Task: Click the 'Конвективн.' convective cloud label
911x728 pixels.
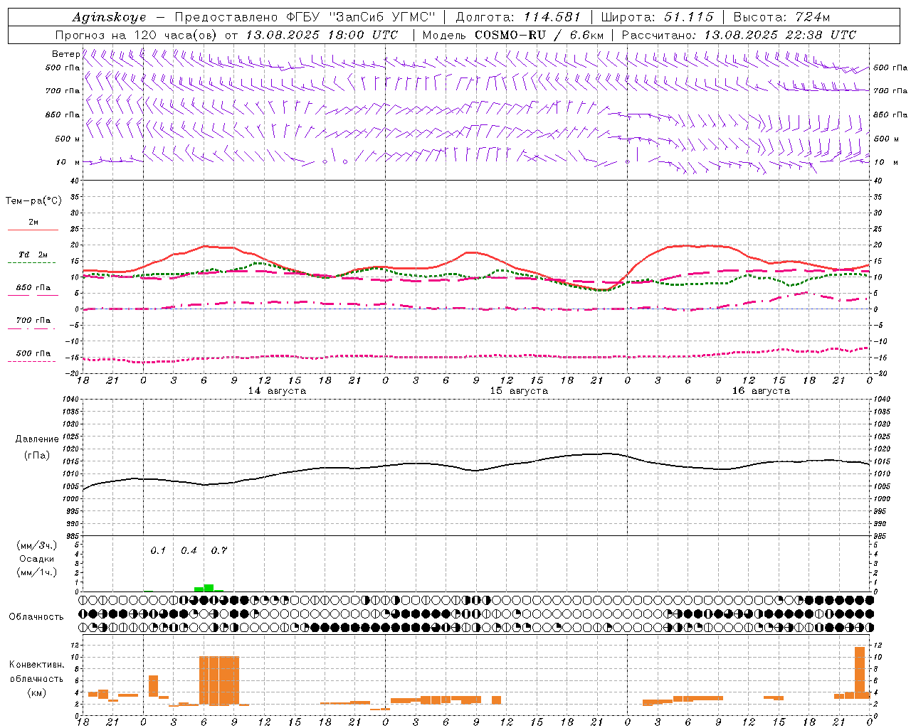Action: (37, 664)
